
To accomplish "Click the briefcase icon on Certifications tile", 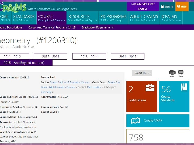I will pyautogui.click(x=150, y=88).
